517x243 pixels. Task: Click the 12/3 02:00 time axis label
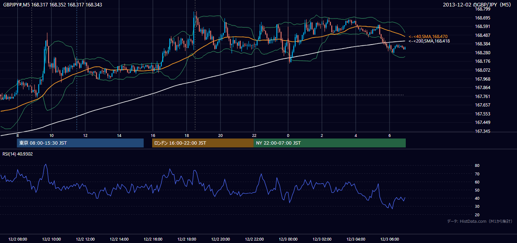coord(322,239)
